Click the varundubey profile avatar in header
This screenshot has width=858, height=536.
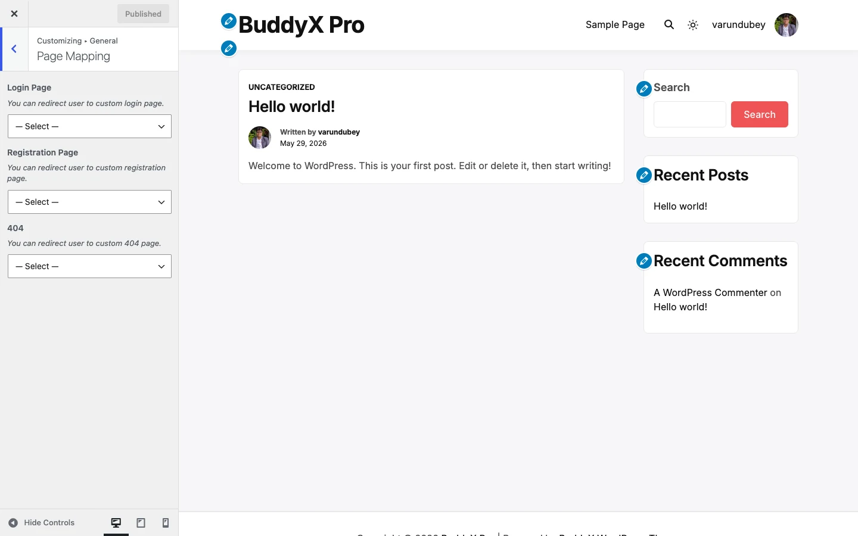point(786,25)
